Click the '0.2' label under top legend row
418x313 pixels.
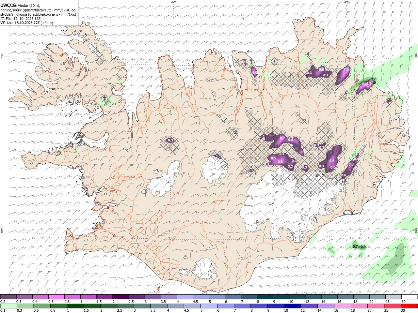[x=3, y=302]
